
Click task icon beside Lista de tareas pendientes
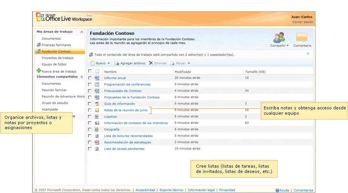click(x=97, y=149)
